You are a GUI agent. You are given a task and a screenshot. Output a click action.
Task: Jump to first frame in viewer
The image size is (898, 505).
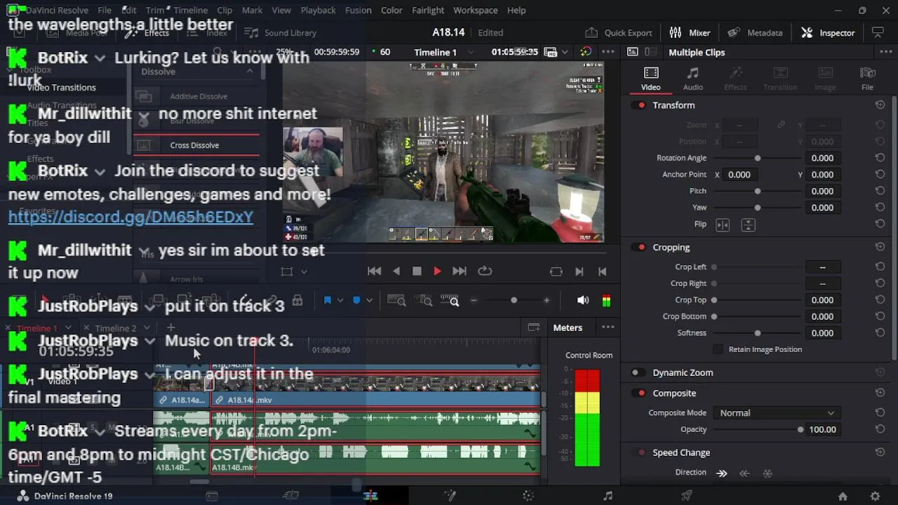click(x=374, y=271)
